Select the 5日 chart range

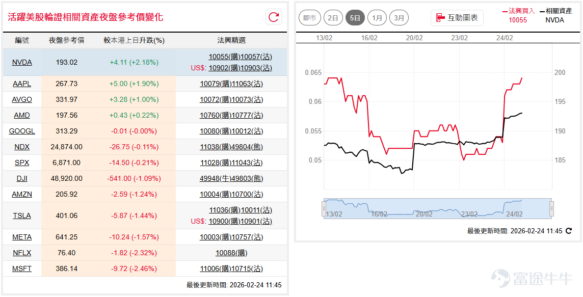[x=355, y=18]
